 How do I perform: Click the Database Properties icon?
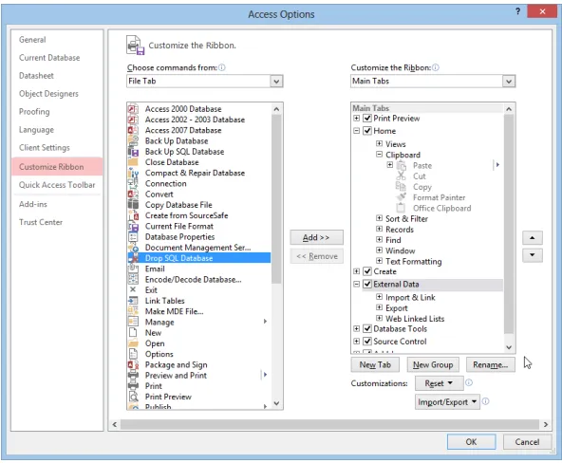click(x=133, y=236)
